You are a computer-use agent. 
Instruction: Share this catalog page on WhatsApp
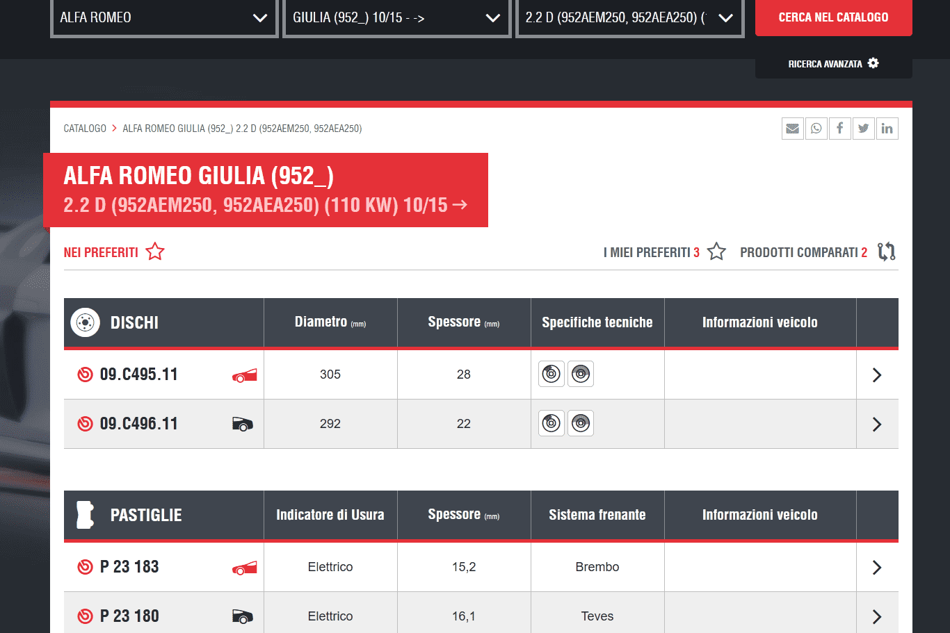pyautogui.click(x=816, y=129)
